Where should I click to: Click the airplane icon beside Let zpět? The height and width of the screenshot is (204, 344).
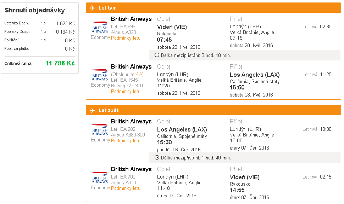pos(92,110)
